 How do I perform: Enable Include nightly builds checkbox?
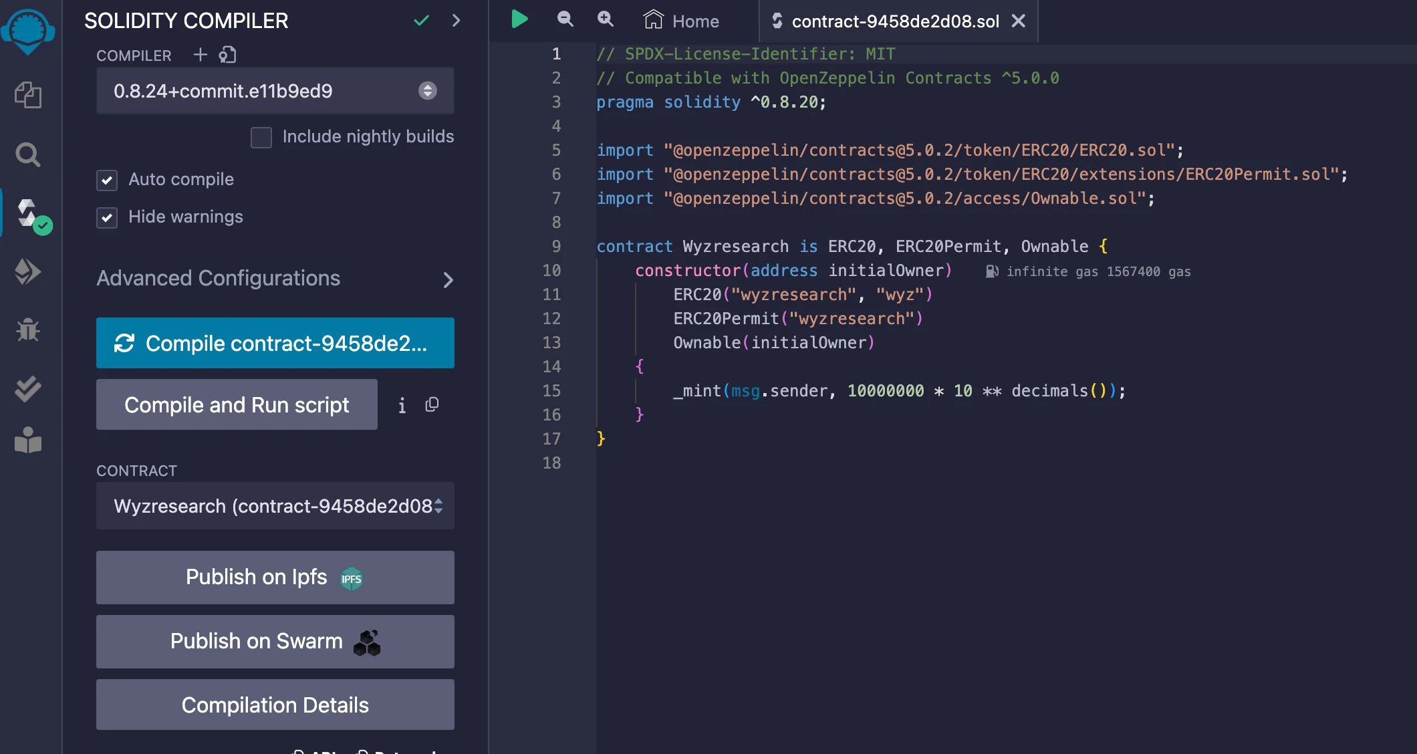(x=261, y=137)
